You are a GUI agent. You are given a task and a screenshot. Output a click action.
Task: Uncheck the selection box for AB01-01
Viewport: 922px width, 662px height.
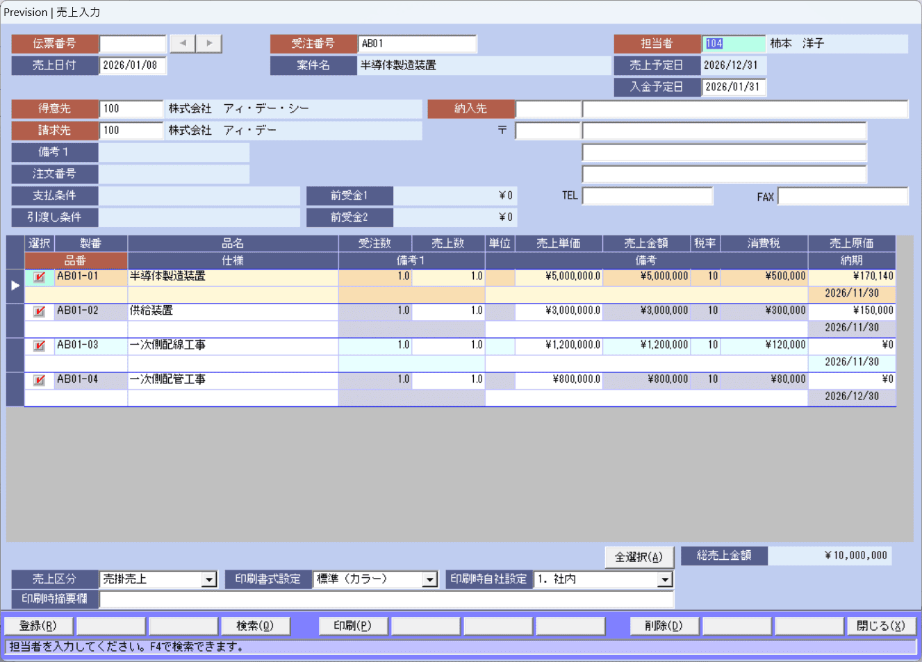point(40,277)
